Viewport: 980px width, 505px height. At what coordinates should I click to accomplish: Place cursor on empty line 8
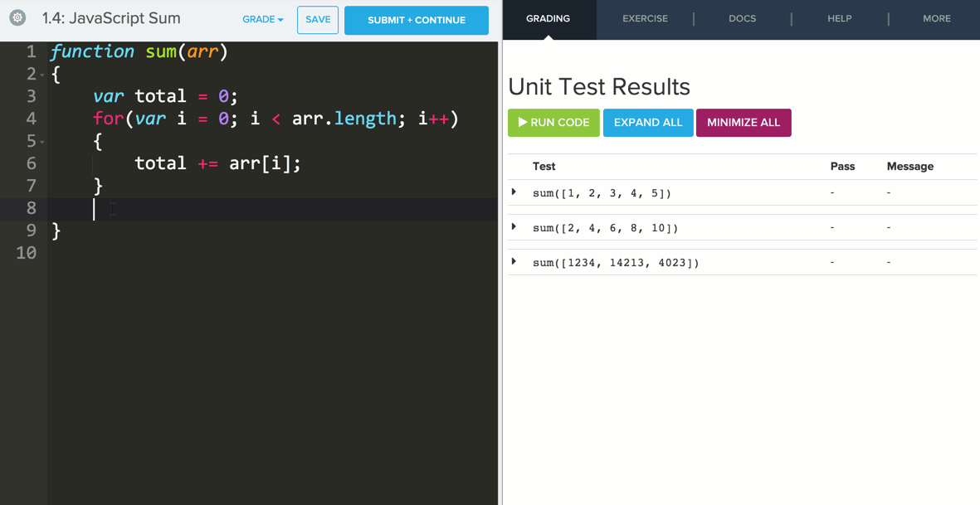(249, 209)
